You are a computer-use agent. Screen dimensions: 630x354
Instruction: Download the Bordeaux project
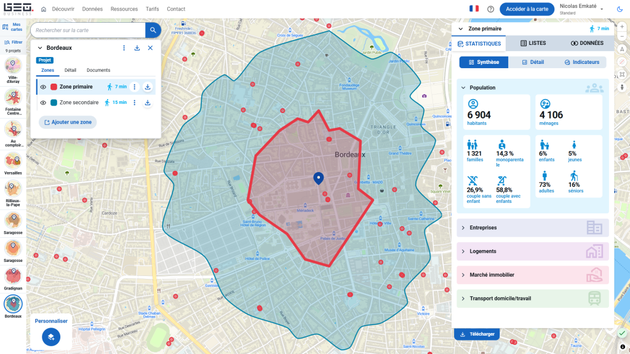137,48
